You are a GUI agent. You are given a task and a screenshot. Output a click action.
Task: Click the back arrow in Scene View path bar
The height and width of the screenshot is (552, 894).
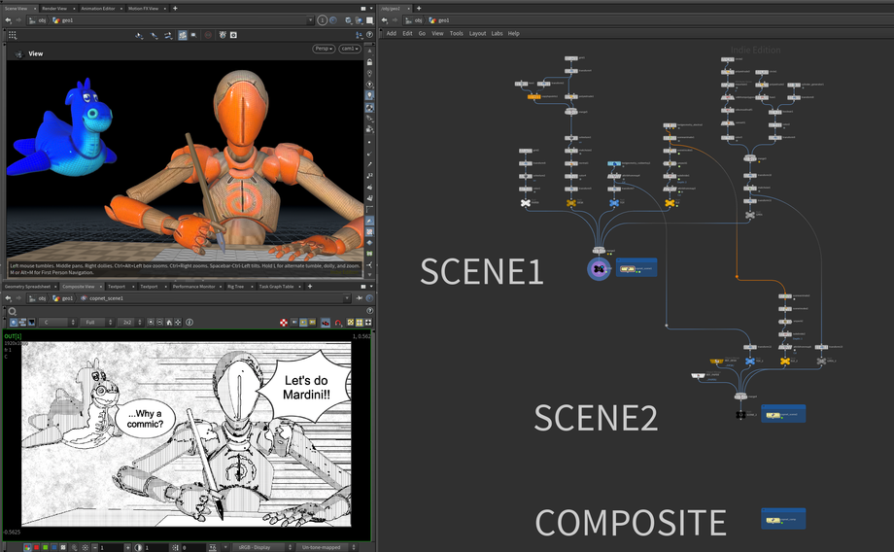8,19
